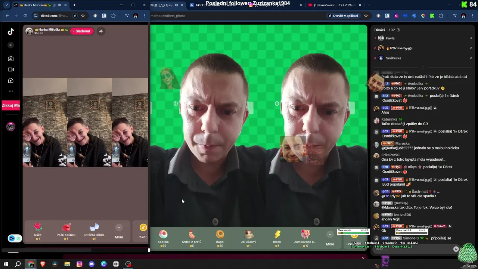Screen dimensions: 478x269
Task: Send the Srdce z prstů gift
Action: [192, 238]
